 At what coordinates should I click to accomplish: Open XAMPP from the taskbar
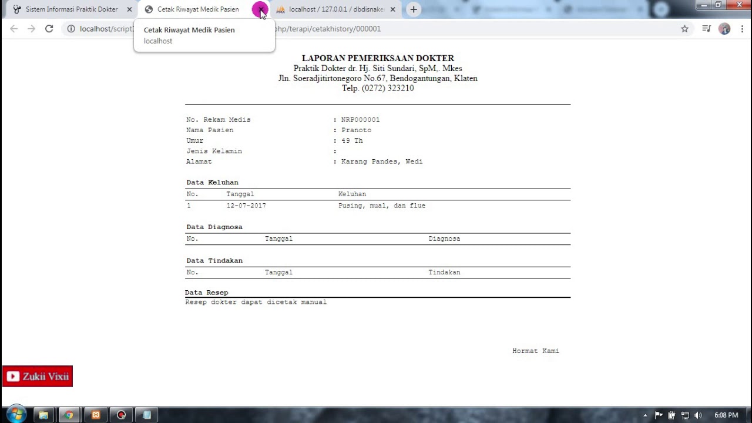pyautogui.click(x=95, y=415)
